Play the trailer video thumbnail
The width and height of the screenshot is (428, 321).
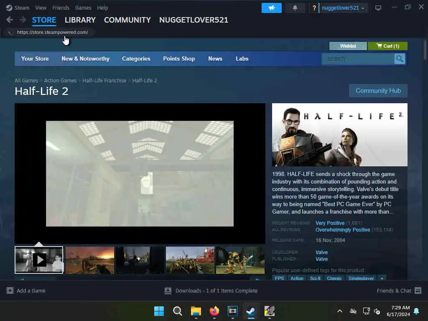point(39,260)
